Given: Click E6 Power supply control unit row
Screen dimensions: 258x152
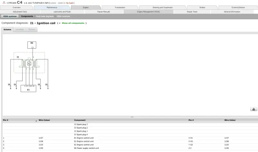Looking at the screenshot, I should pos(130,148).
